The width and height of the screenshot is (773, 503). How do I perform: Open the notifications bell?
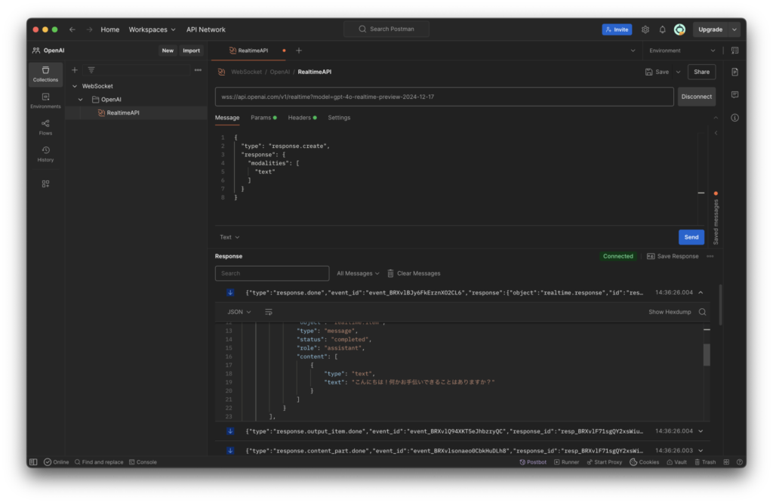coord(662,29)
